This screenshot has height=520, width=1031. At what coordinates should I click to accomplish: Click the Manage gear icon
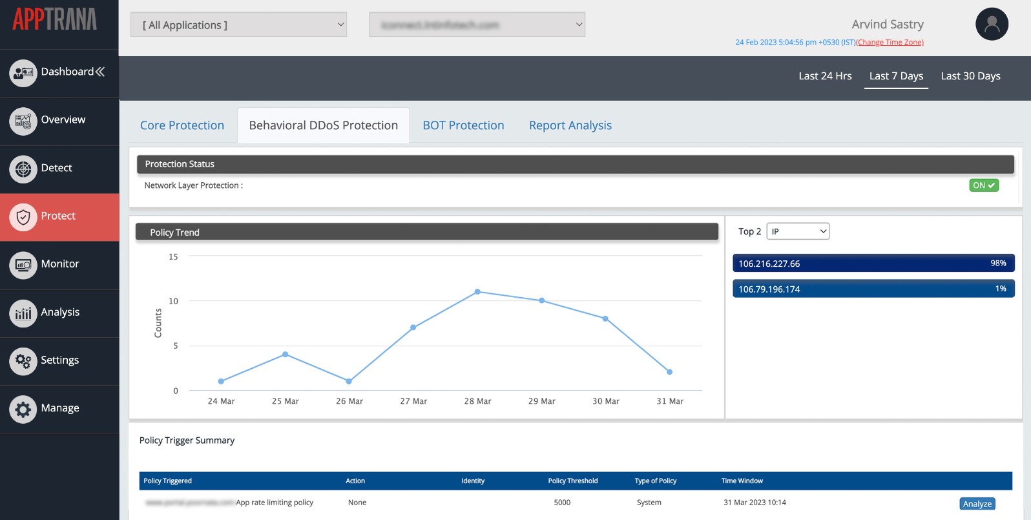[23, 410]
